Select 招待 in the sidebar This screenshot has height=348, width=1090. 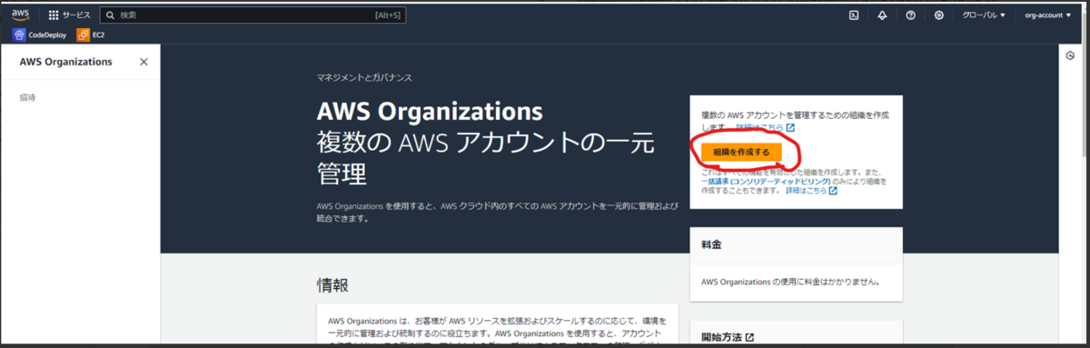click(x=28, y=97)
